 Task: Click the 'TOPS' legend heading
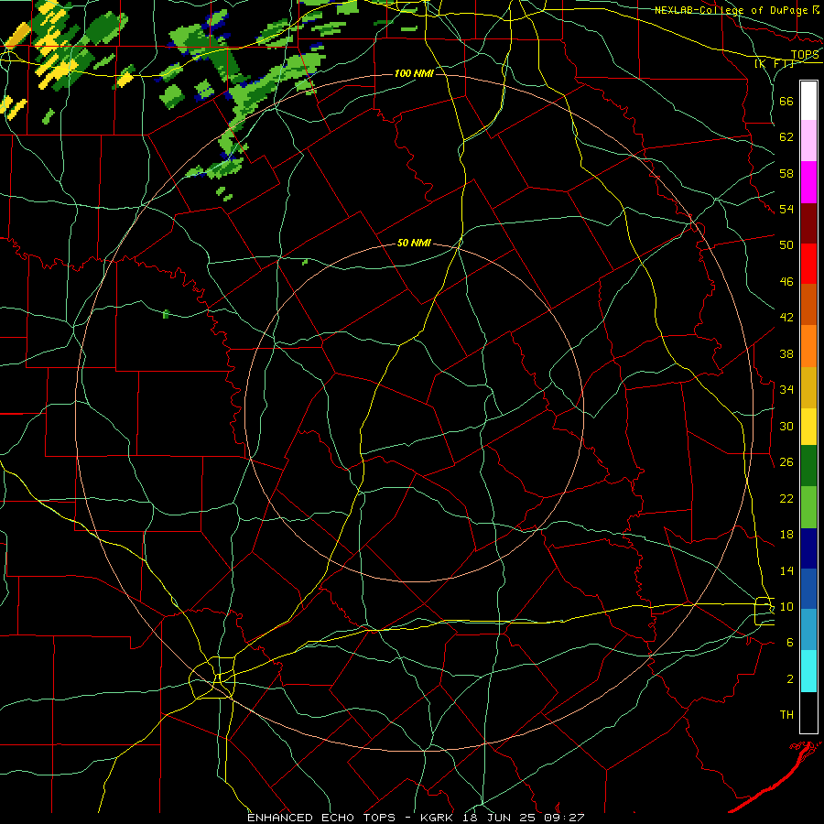click(805, 55)
